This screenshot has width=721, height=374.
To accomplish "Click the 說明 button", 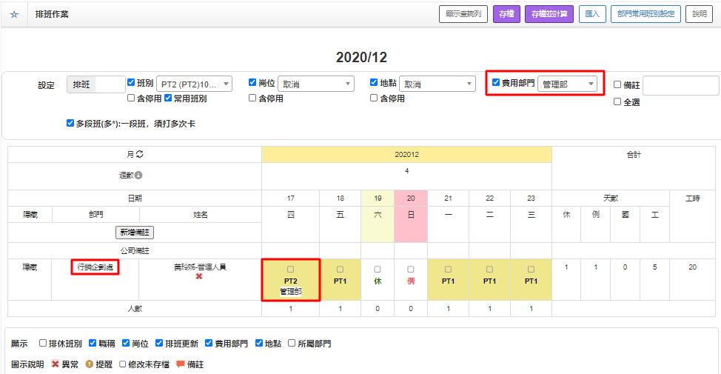I will pyautogui.click(x=699, y=14).
